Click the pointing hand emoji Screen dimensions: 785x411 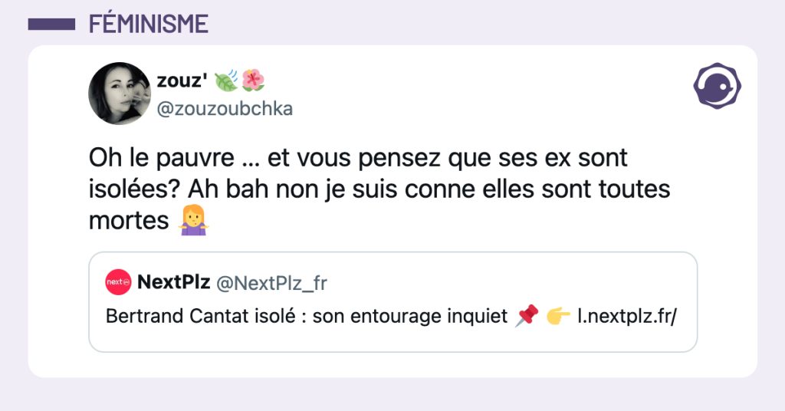558,316
